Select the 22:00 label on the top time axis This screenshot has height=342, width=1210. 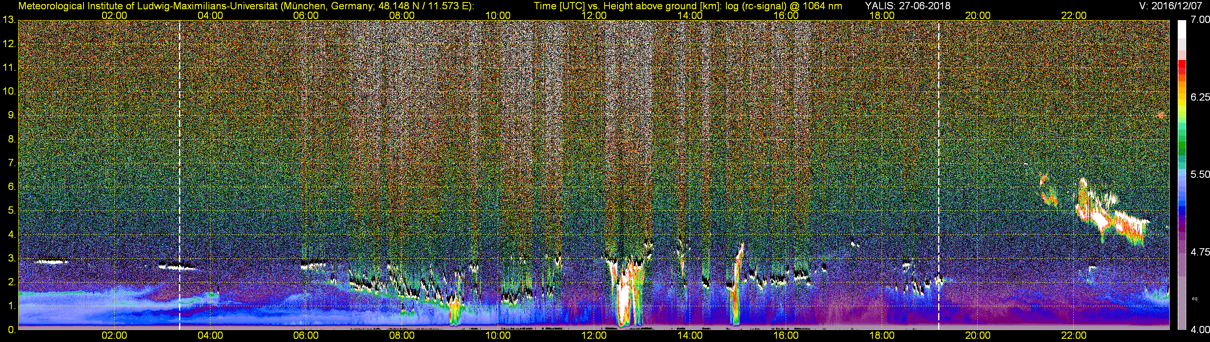click(1074, 15)
